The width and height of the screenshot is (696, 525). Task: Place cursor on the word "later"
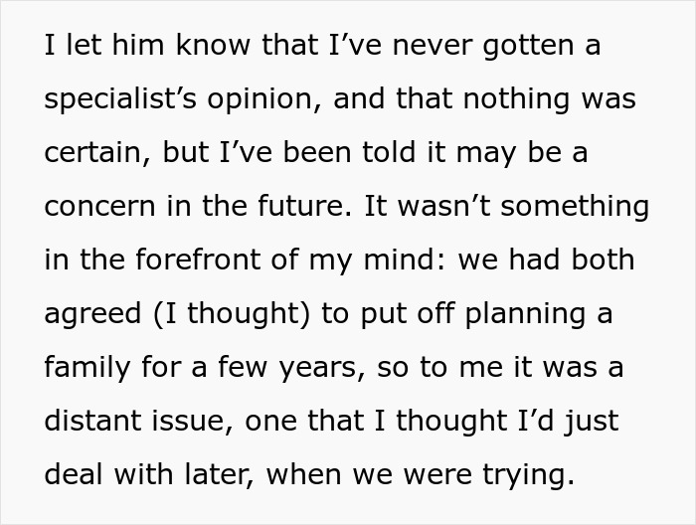click(x=225, y=476)
